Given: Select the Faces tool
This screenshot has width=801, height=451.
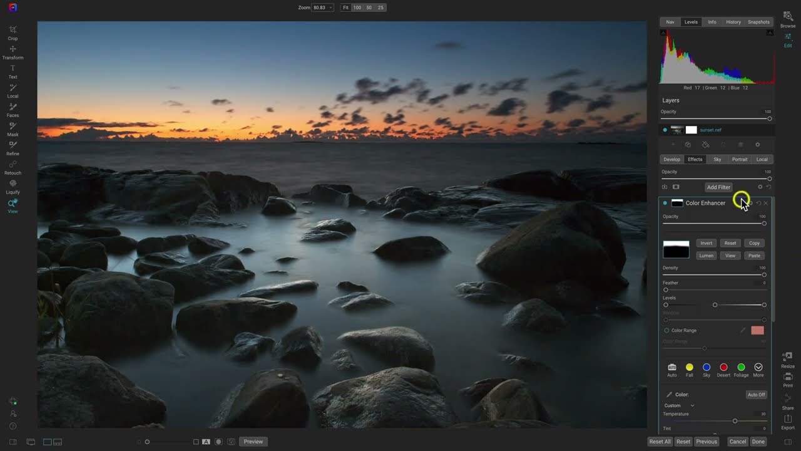Looking at the screenshot, I should point(13,110).
